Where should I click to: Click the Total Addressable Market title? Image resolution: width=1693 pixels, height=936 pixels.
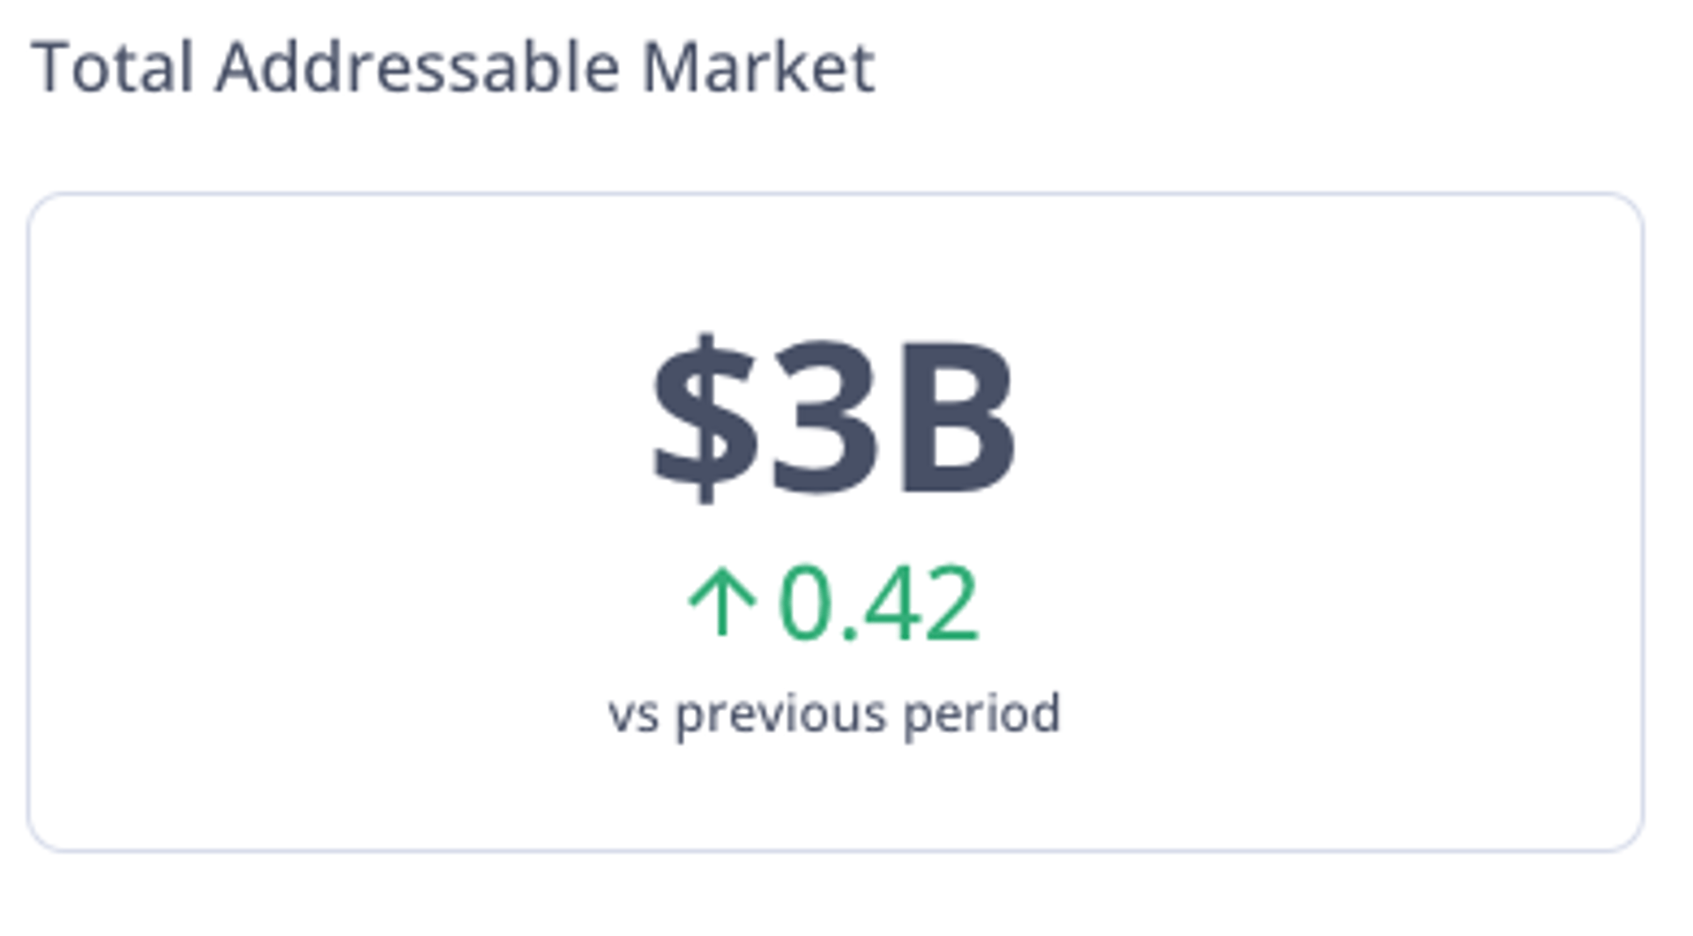454,62
